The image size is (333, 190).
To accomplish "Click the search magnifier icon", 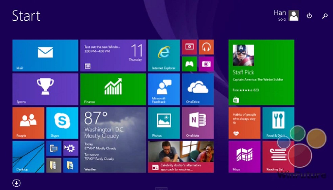I will [x=325, y=16].
